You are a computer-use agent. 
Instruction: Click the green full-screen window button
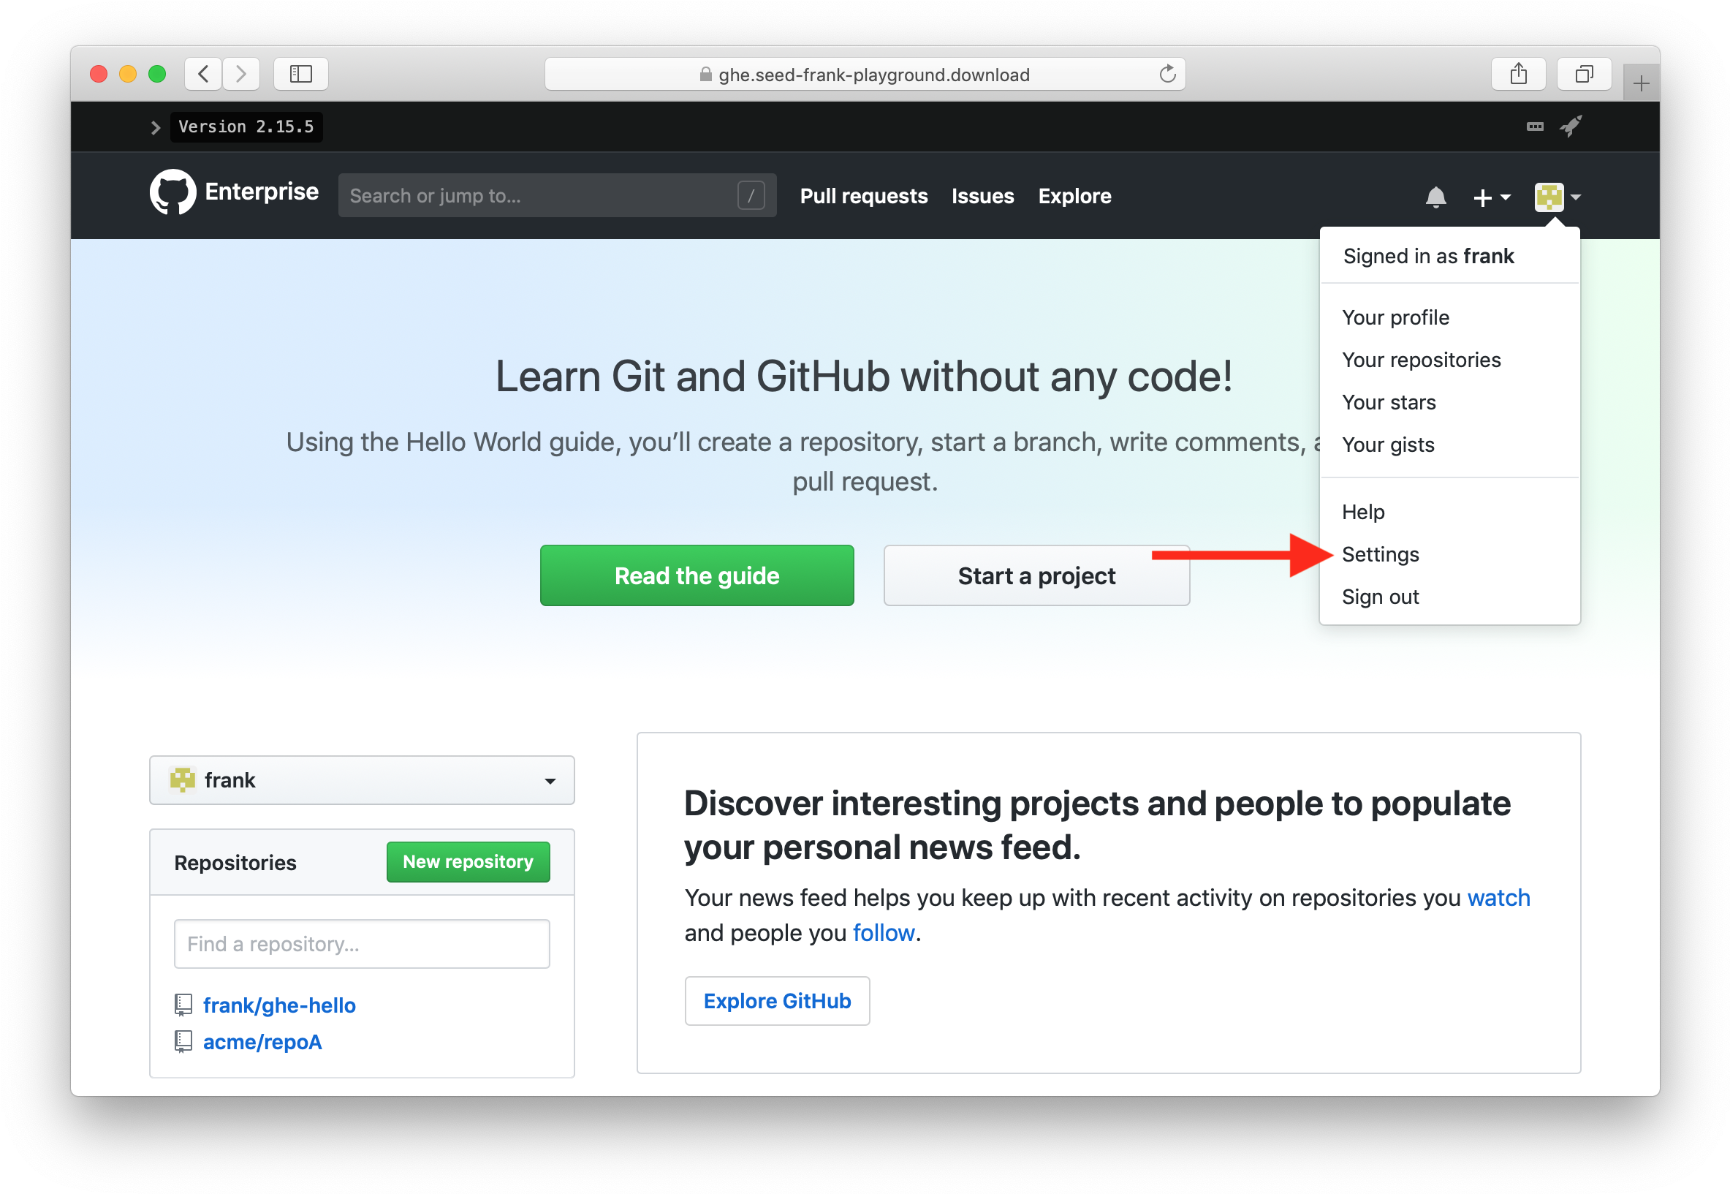157,74
